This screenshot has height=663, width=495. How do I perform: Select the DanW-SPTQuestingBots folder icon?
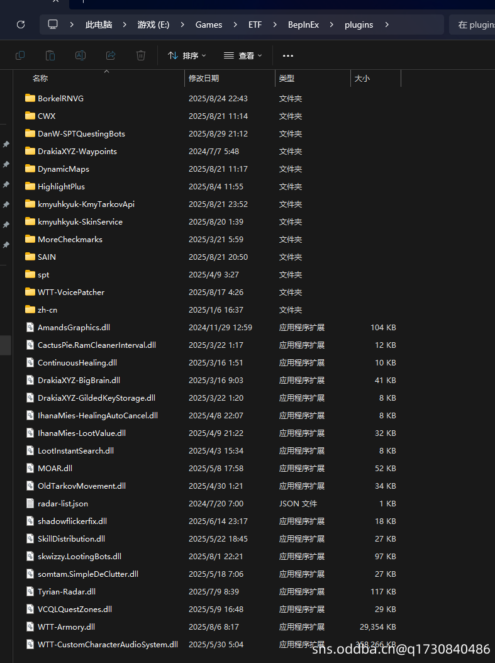[30, 133]
